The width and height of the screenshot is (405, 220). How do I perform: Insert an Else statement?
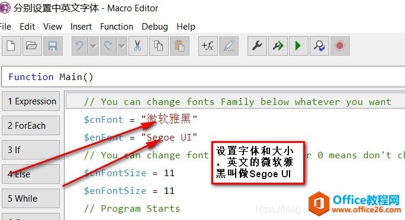coord(31,174)
